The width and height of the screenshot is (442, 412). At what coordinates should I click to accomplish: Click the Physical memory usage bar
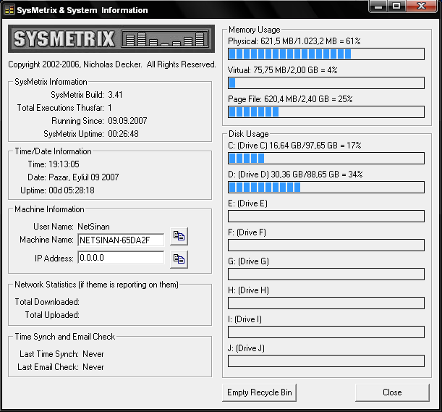point(326,54)
